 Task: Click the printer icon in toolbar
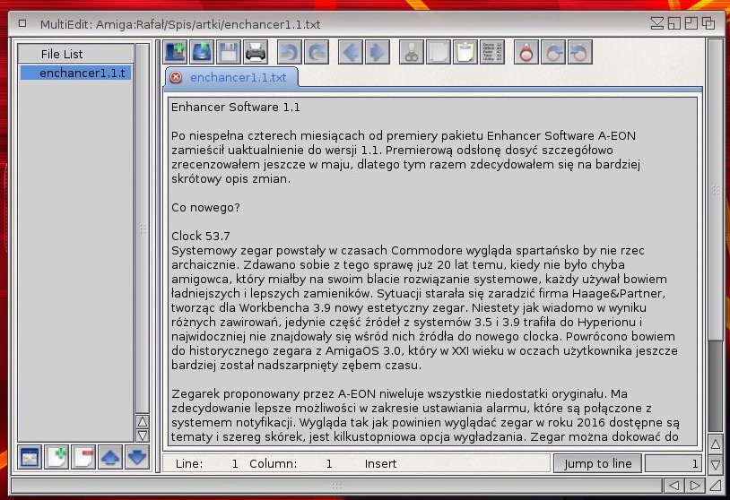point(256,52)
